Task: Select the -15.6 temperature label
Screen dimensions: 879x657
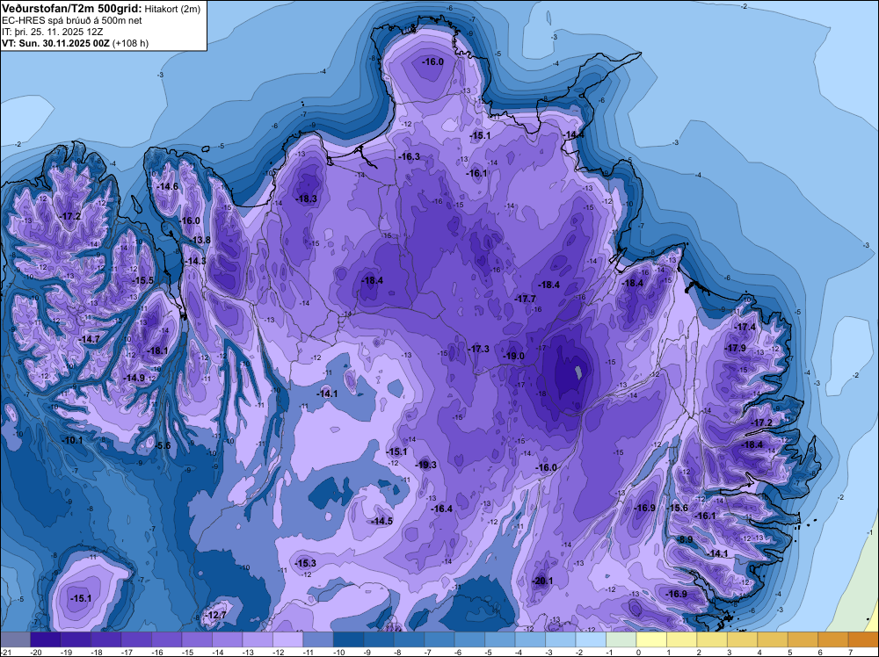Action: pyautogui.click(x=677, y=508)
